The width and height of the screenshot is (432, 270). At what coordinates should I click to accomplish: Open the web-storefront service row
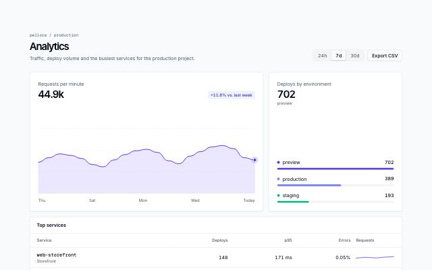coord(216,258)
